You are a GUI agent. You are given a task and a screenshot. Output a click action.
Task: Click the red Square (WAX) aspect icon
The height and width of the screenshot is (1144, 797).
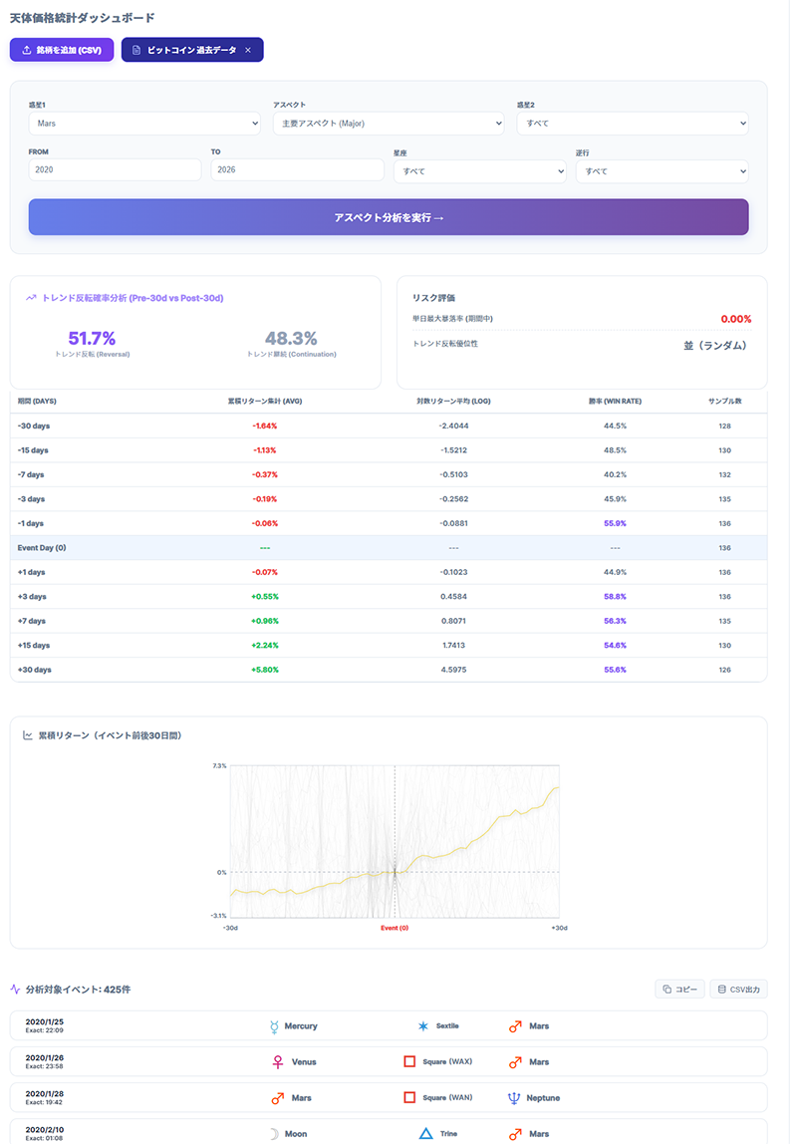409,1062
